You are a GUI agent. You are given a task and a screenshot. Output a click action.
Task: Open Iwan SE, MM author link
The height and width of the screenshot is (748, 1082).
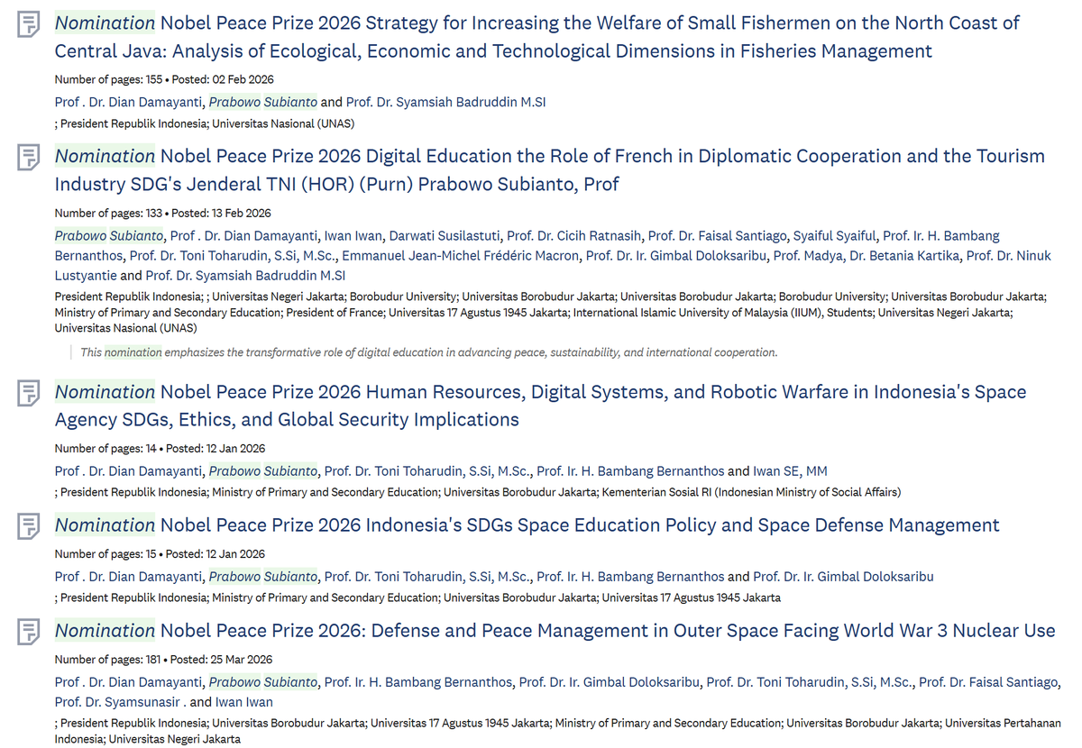tap(790, 470)
